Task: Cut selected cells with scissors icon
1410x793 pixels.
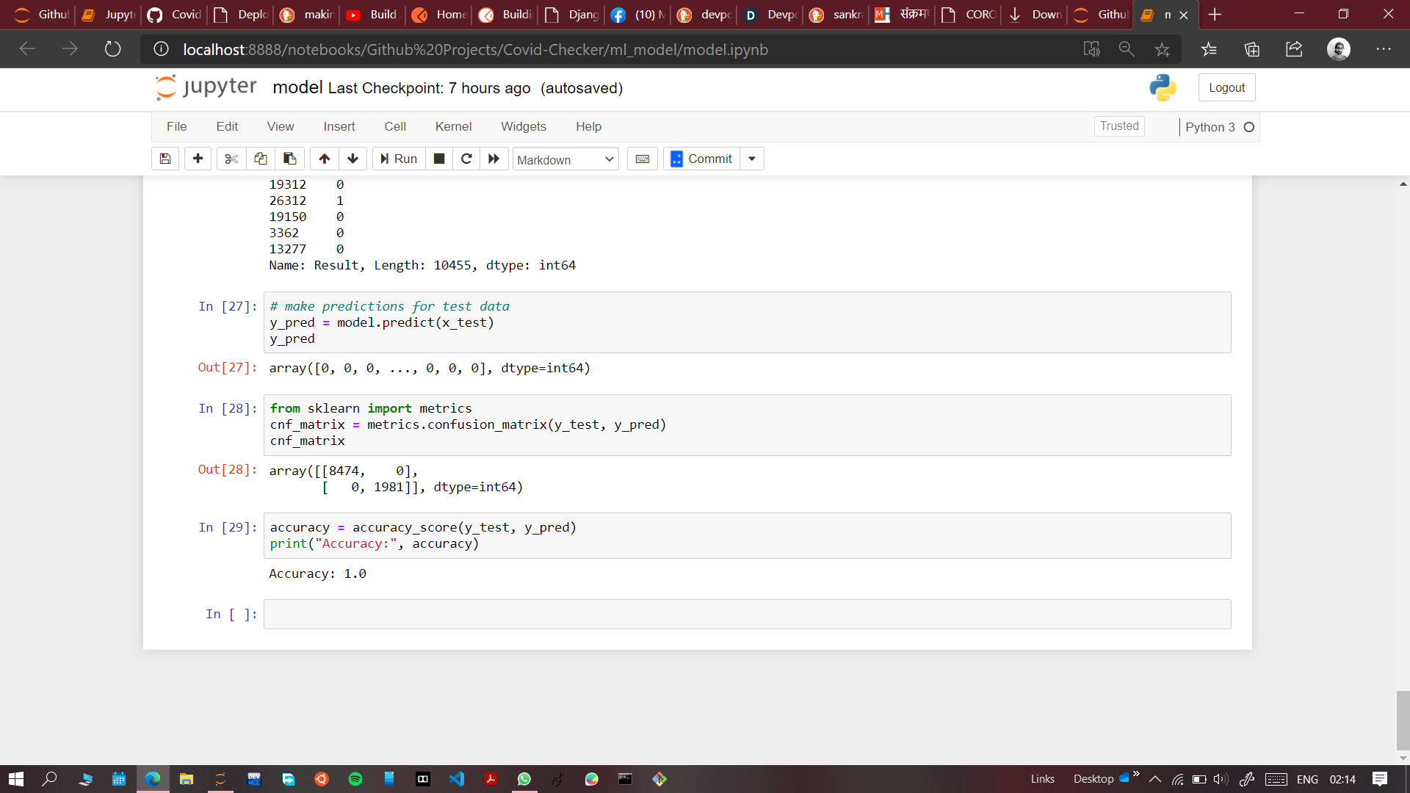Action: pyautogui.click(x=231, y=159)
